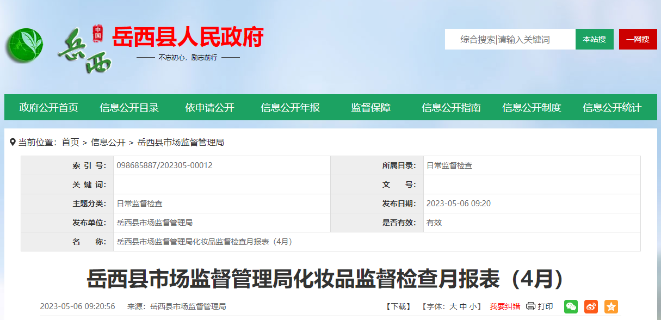The width and height of the screenshot is (661, 320).
Task: Click the 岳西县人民政府 masthead title
Action: [188, 37]
